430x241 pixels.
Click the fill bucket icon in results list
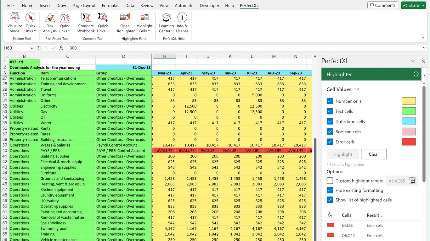click(x=330, y=215)
